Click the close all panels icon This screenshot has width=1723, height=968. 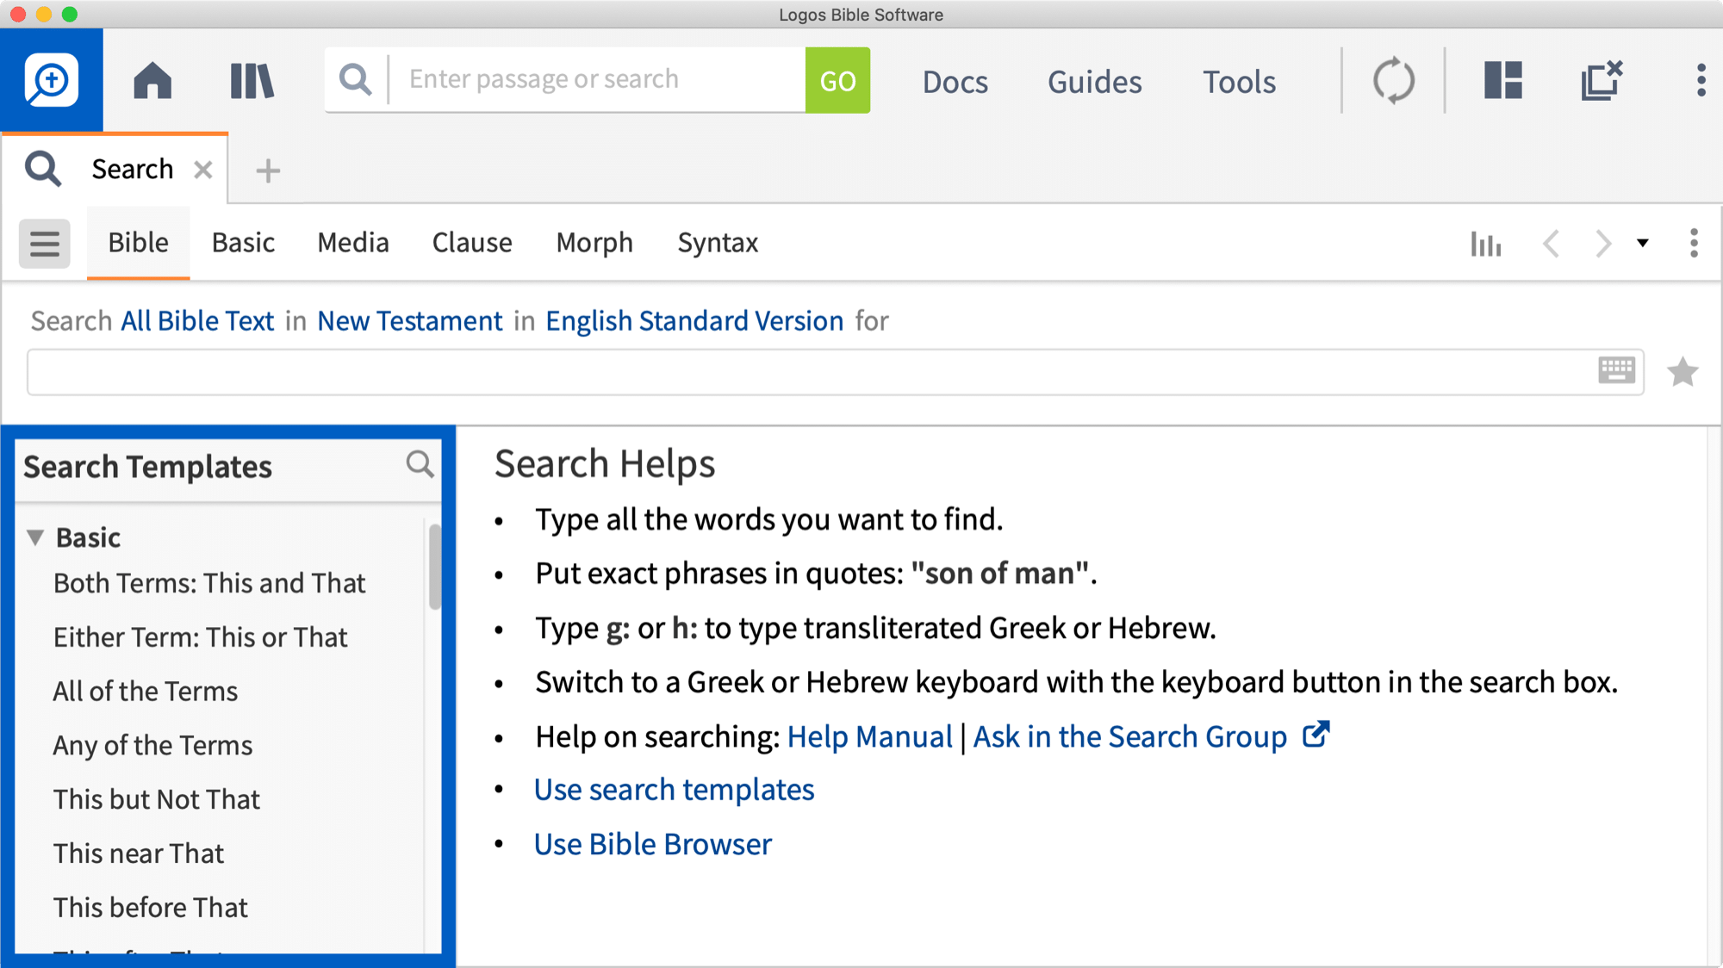(x=1602, y=80)
